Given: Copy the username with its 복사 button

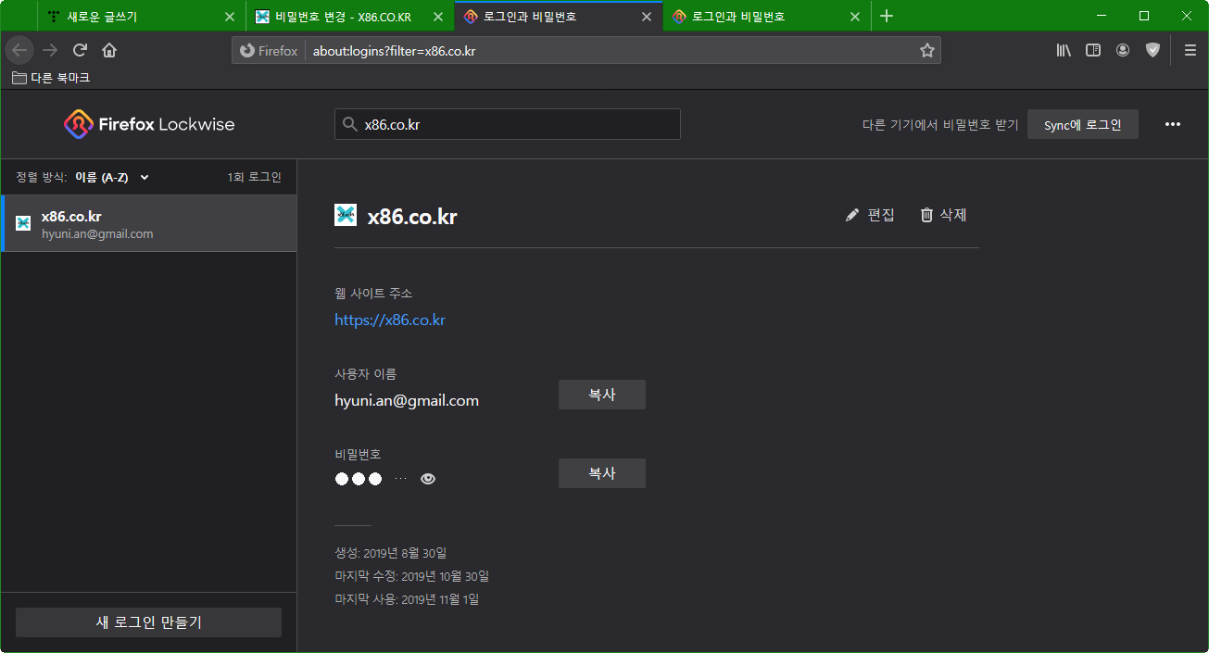Looking at the screenshot, I should [602, 395].
